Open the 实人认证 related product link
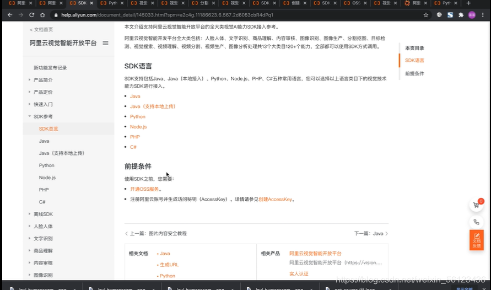The height and width of the screenshot is (290, 491). coord(299,273)
